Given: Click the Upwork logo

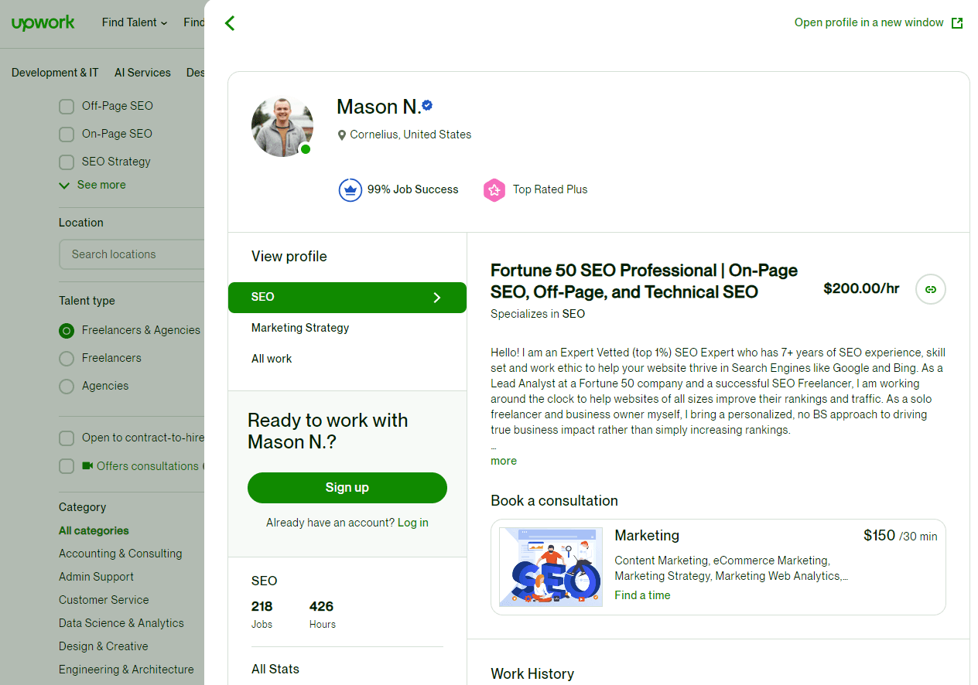Looking at the screenshot, I should coord(43,23).
